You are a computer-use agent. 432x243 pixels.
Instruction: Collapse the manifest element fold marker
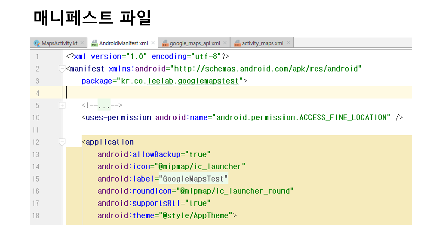(62, 69)
